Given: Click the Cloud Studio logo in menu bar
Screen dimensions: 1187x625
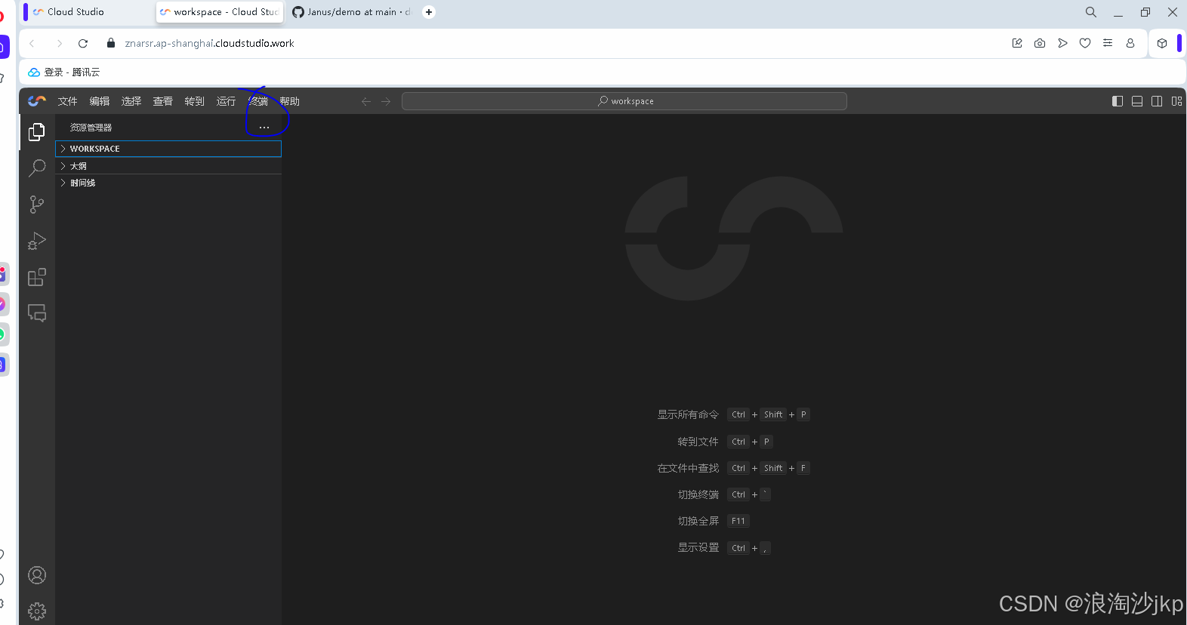Looking at the screenshot, I should [x=37, y=101].
